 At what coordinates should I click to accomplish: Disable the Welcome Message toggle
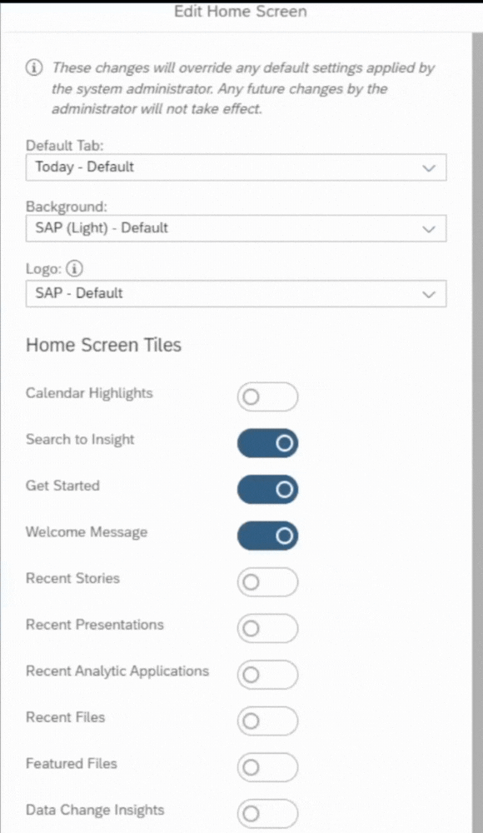(x=267, y=536)
